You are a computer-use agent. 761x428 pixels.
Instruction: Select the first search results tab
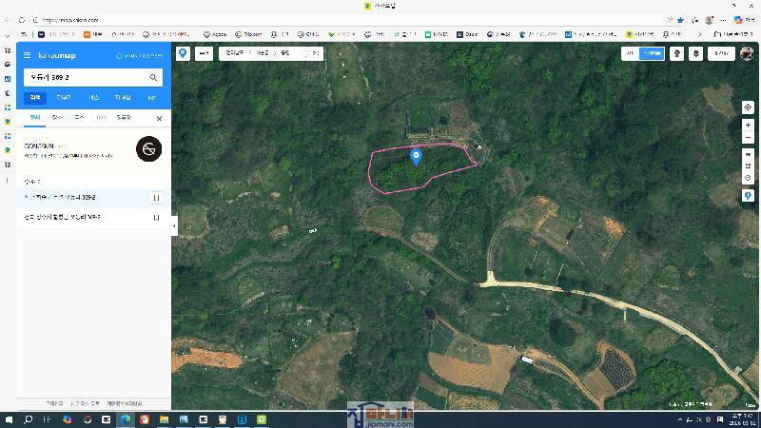tap(35, 118)
